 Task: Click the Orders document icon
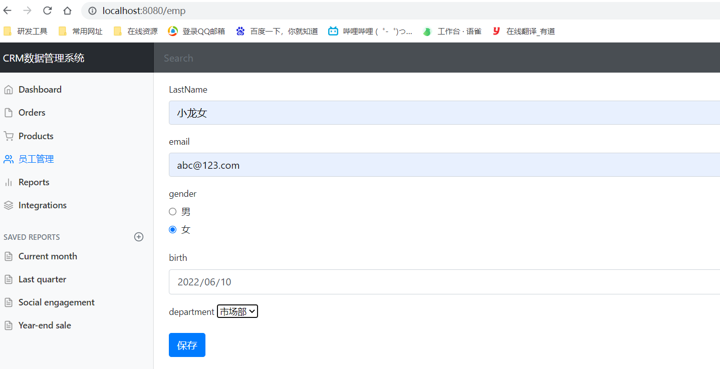[x=9, y=112]
